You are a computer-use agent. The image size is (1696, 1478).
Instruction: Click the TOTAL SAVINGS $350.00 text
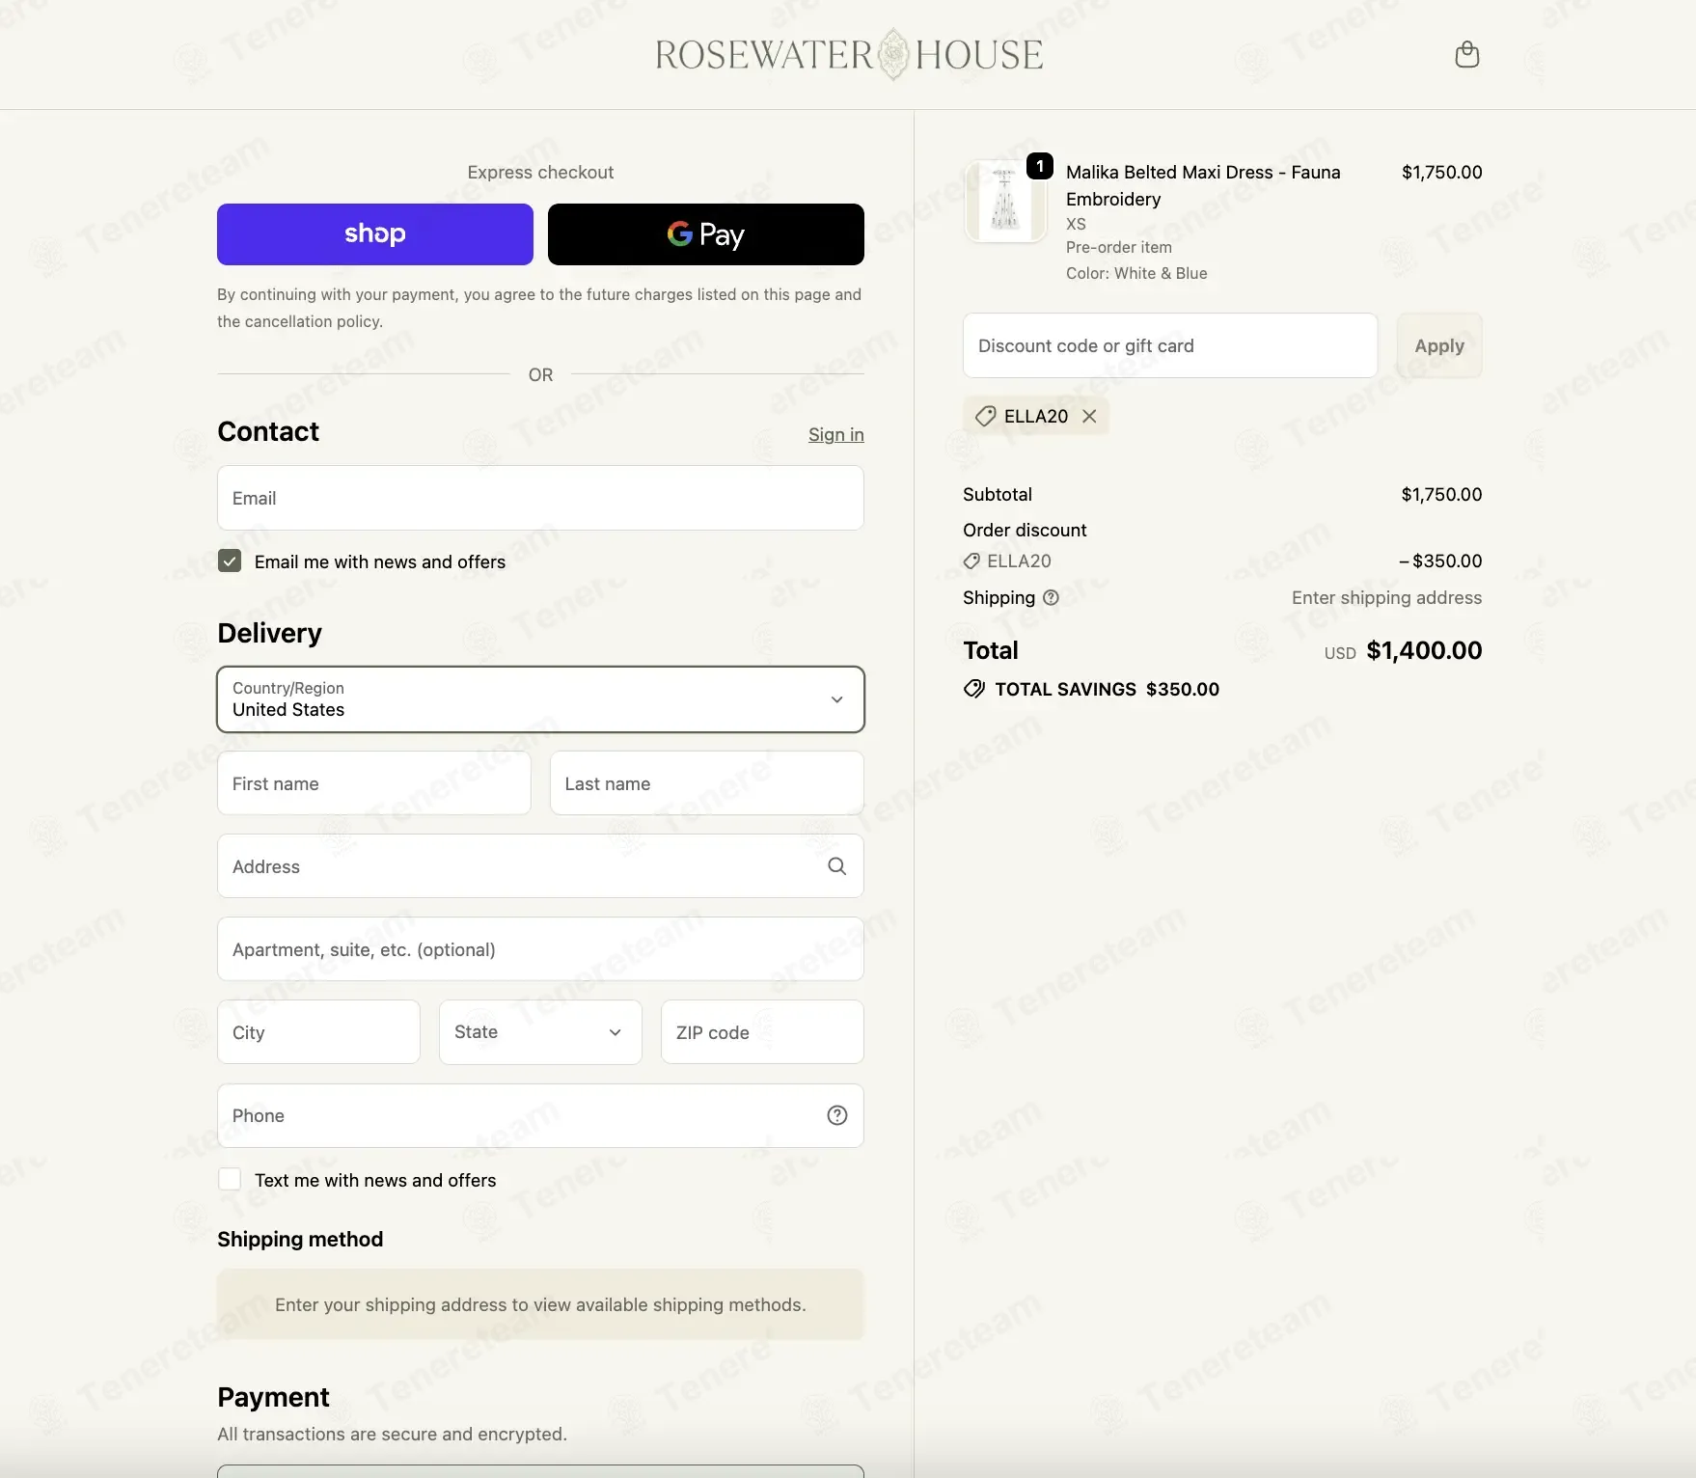pyautogui.click(x=1107, y=689)
